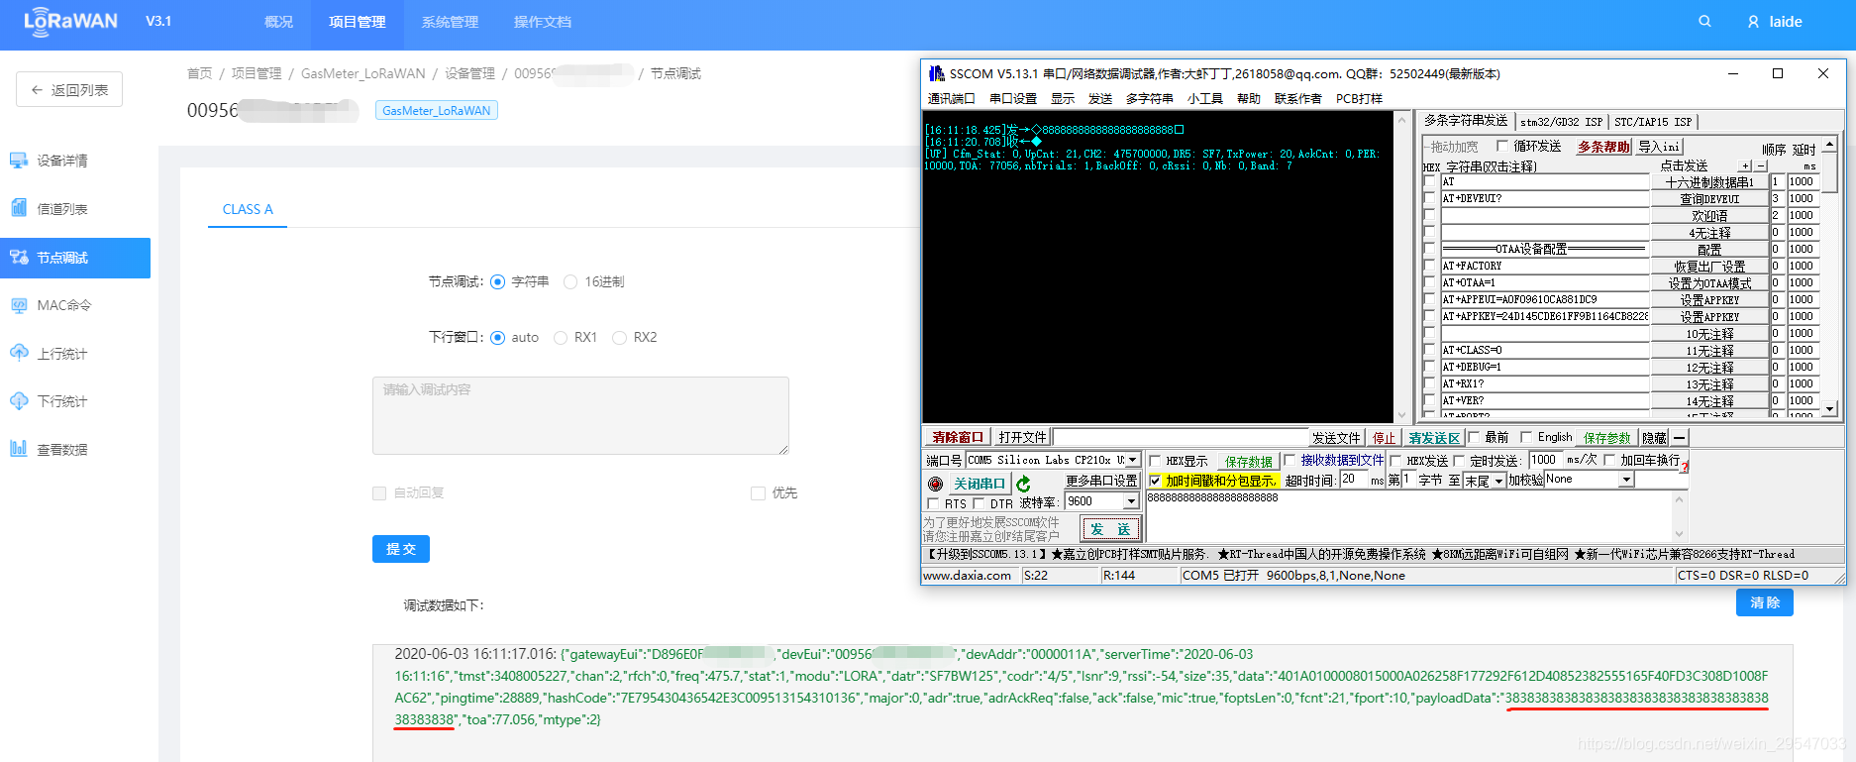Screen dimensions: 1856x762
Task: Open the laide user account icon
Action: click(1754, 22)
